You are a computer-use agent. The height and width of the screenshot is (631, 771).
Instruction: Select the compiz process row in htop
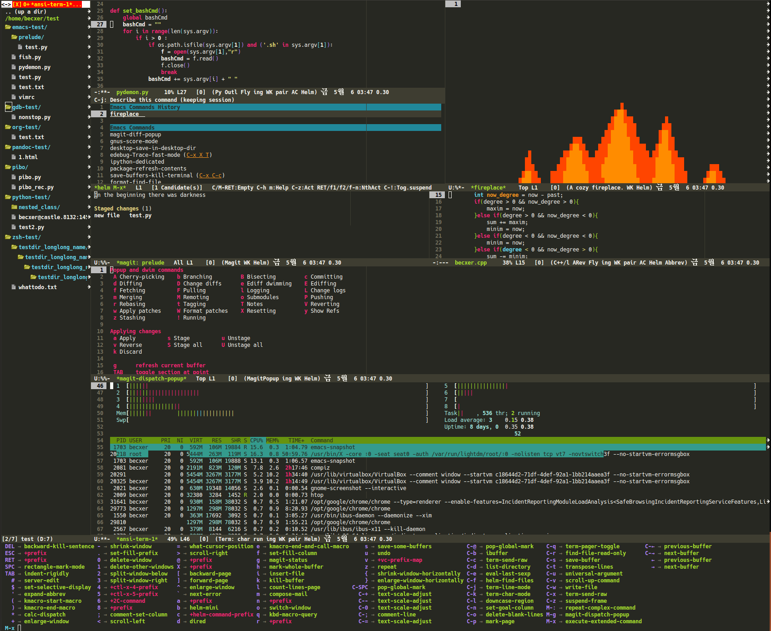tap(438, 468)
